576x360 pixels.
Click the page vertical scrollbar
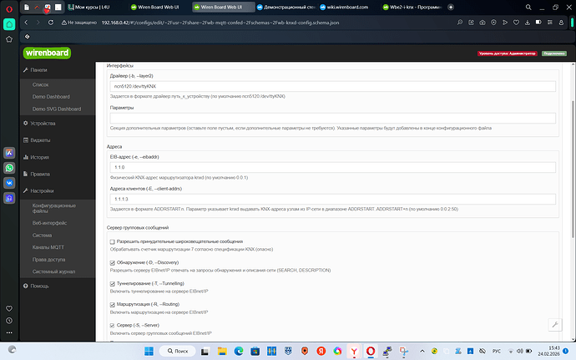573,170
